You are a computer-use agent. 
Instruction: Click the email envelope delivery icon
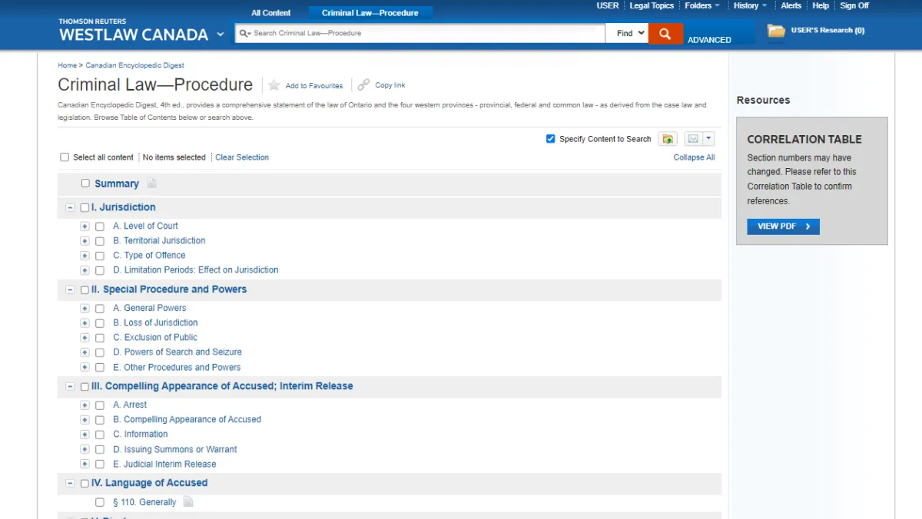coord(693,139)
